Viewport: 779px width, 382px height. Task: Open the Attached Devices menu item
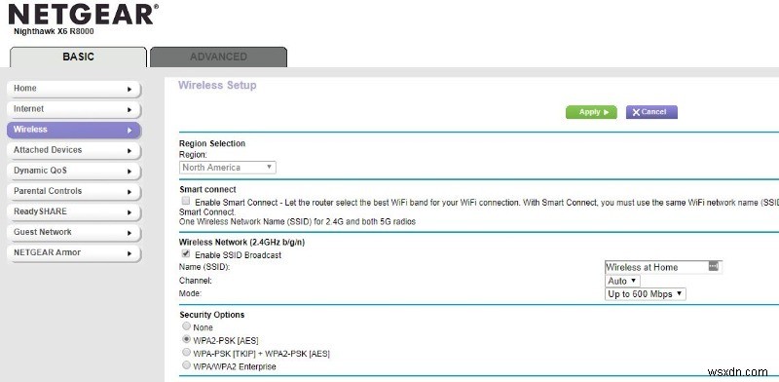74,150
